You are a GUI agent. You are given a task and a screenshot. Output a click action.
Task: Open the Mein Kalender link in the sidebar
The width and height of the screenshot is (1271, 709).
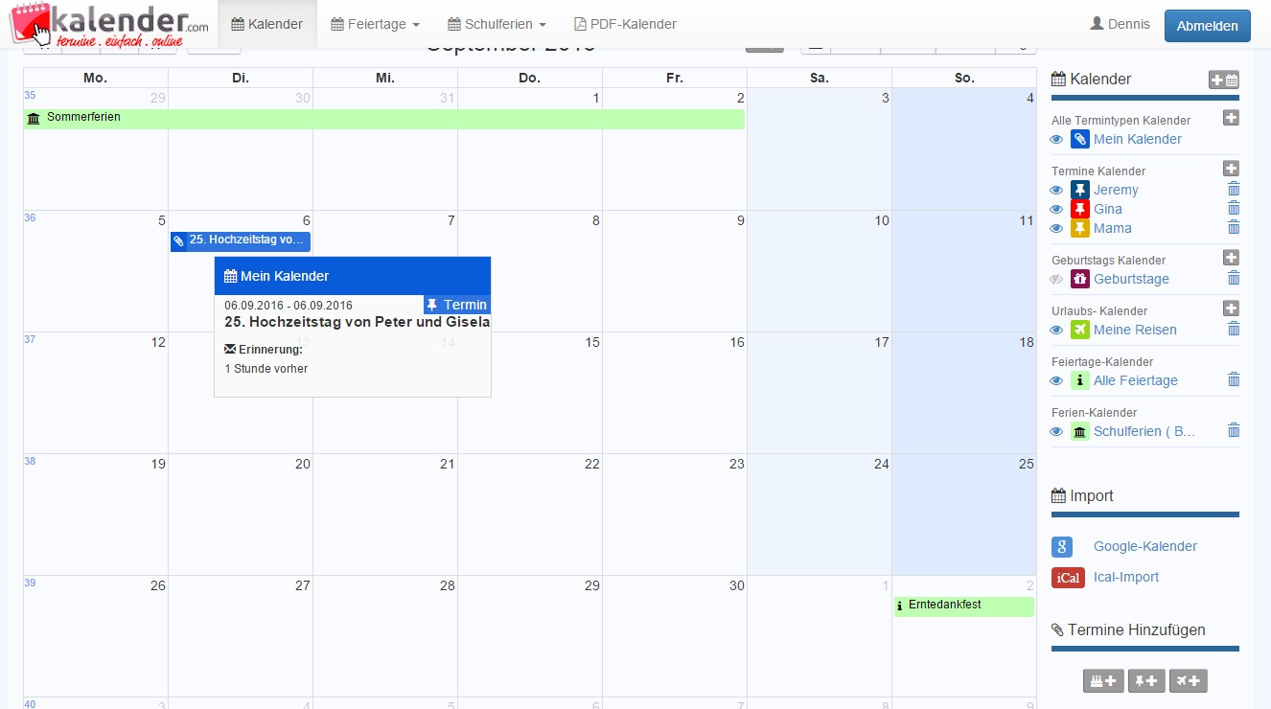[1137, 139]
